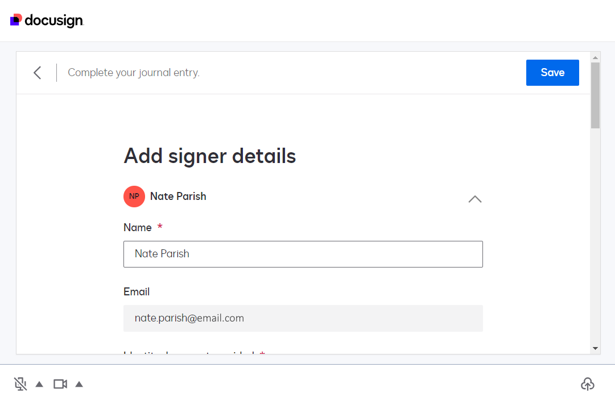Viewport: 615px width, 401px height.
Task: Open the camera device selector
Action: (79, 384)
